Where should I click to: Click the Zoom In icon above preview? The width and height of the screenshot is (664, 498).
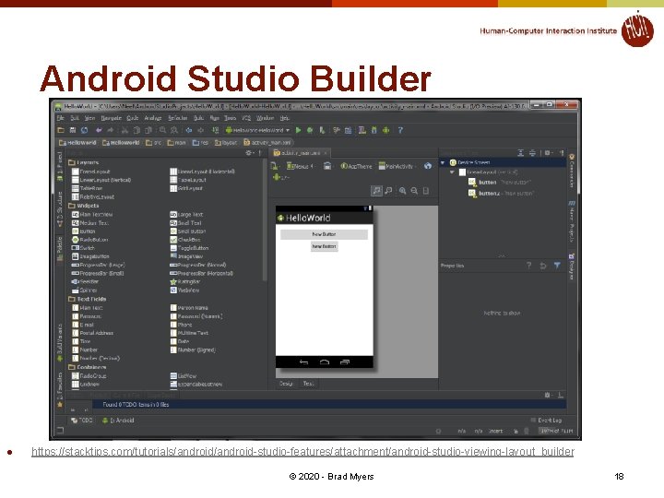point(402,191)
